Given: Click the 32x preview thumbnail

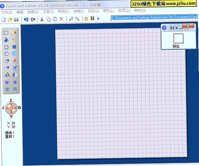Looking at the screenshot, I should tap(178, 38).
